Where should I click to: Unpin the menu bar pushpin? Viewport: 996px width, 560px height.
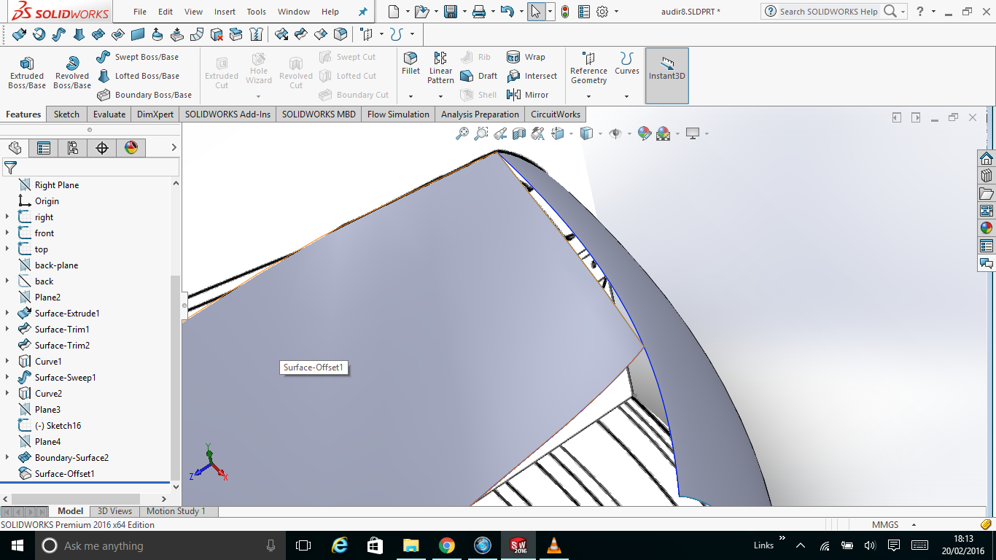[x=362, y=11]
